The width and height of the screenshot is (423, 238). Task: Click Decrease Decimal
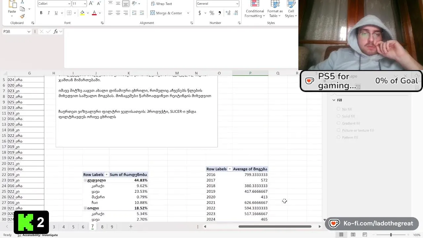coord(236,13)
